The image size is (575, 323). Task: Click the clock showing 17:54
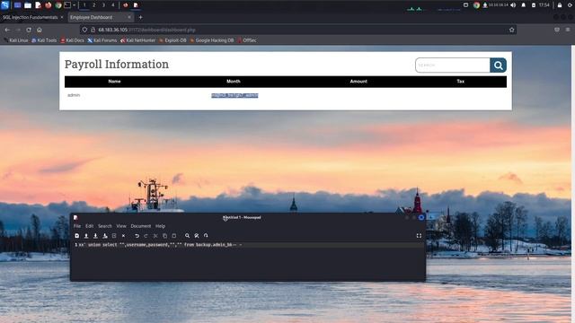(x=544, y=5)
